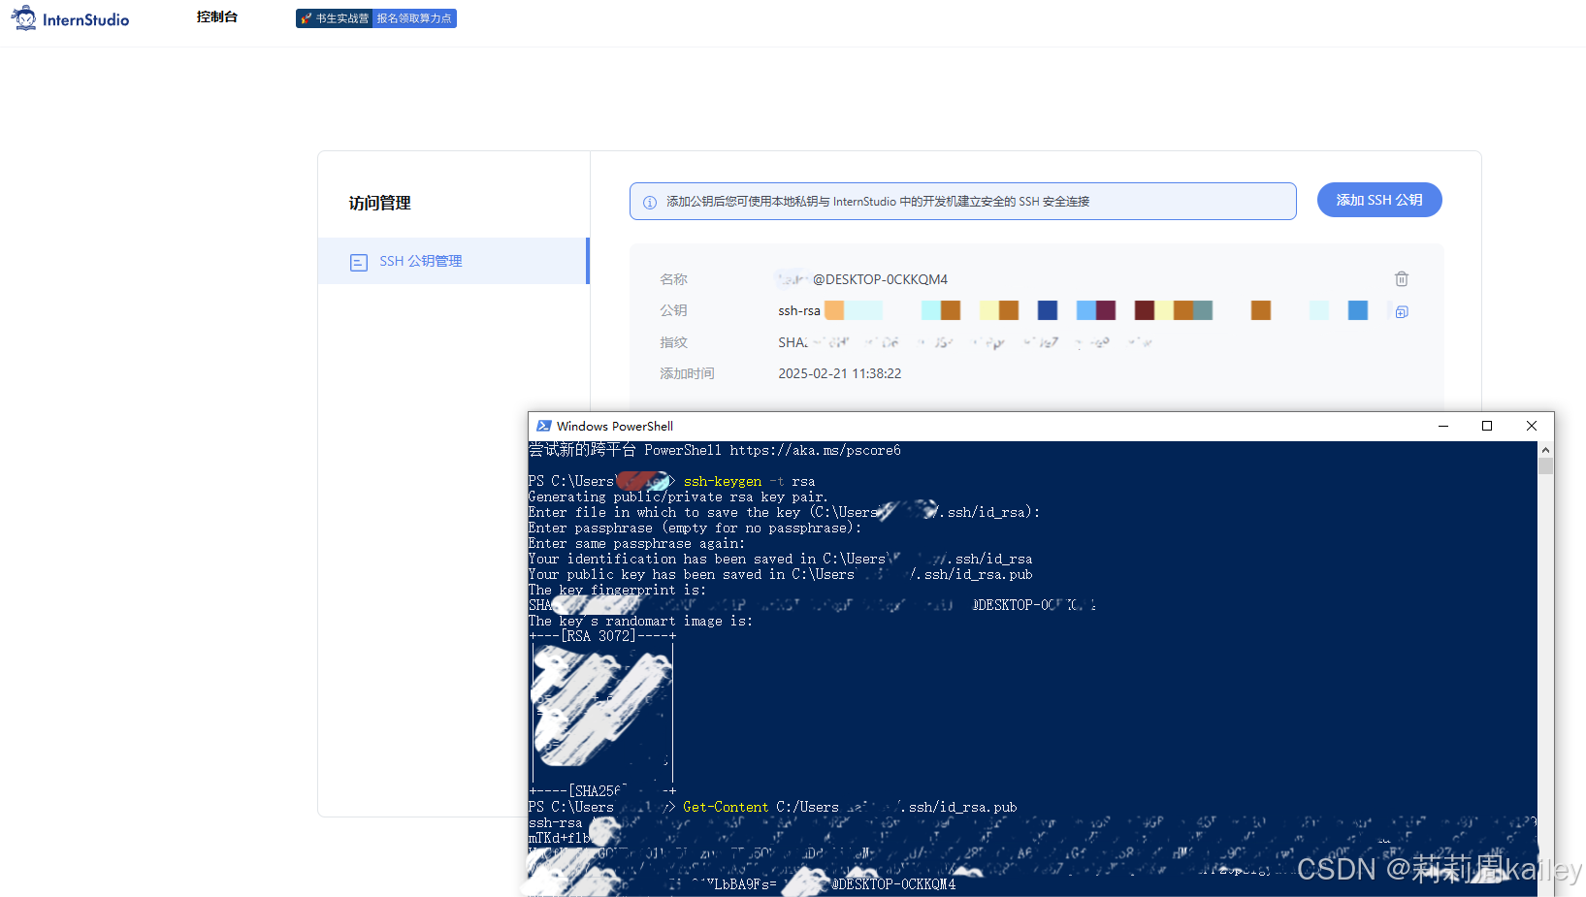Click the InternStudio logo
This screenshot has width=1586, height=897.
pos(70,18)
